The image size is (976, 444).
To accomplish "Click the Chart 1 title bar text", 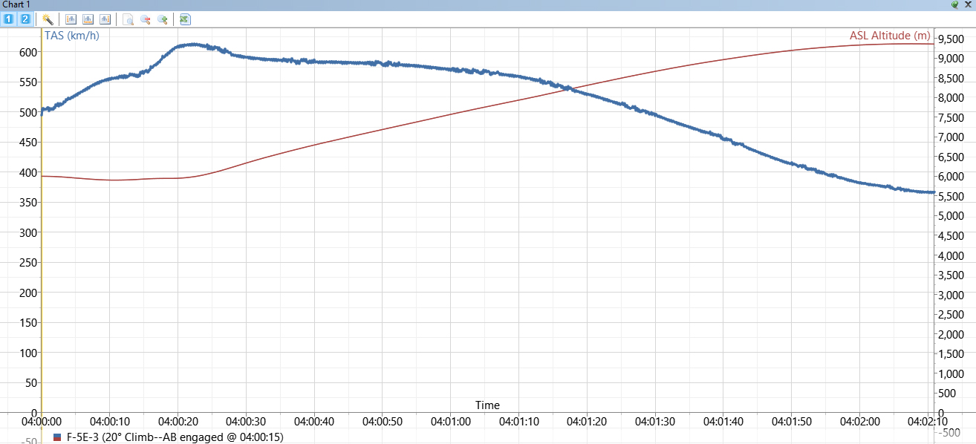I will (x=16, y=4).
